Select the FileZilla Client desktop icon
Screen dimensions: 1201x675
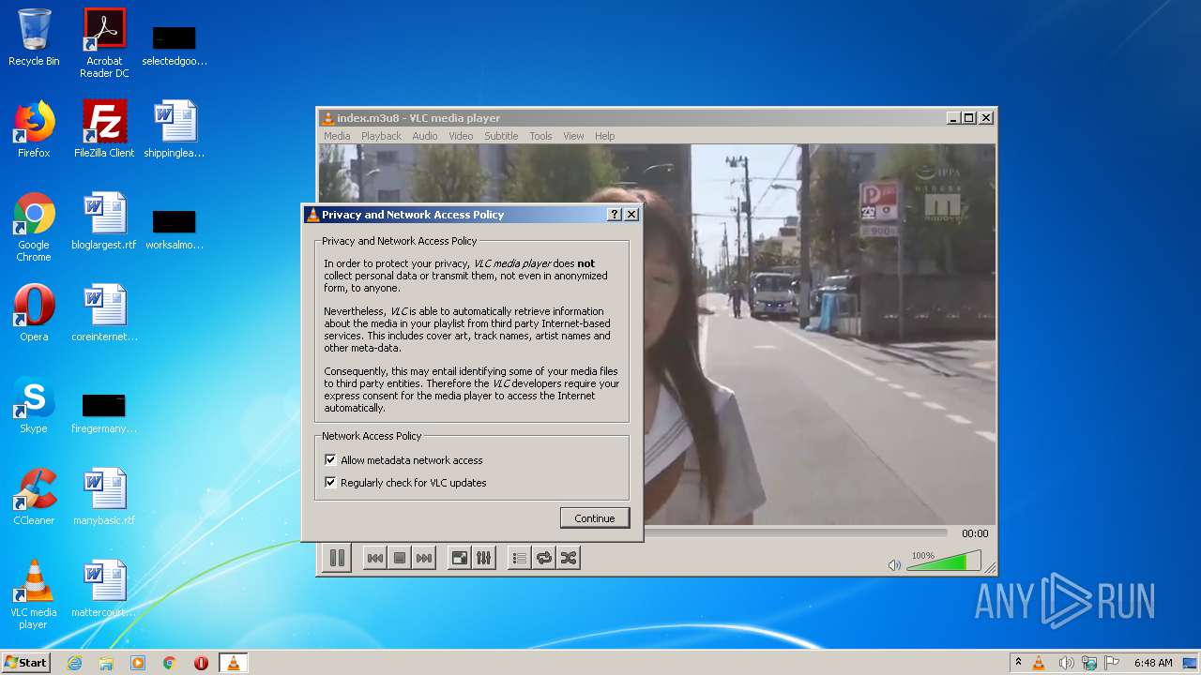click(104, 129)
